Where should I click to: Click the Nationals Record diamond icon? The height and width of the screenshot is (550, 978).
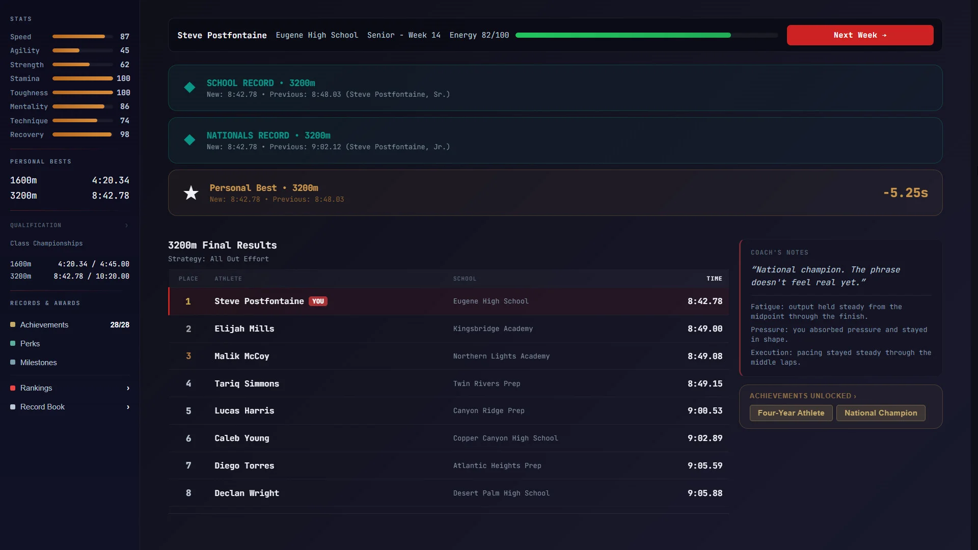pos(189,140)
